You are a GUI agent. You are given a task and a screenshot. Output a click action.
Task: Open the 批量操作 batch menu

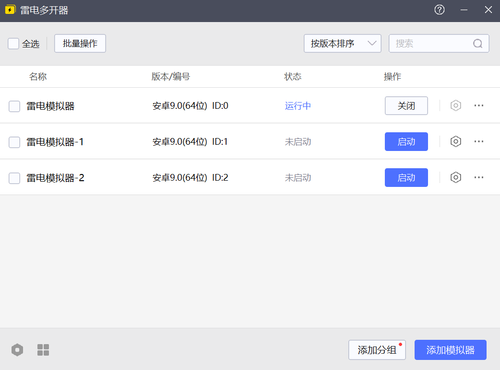(80, 44)
